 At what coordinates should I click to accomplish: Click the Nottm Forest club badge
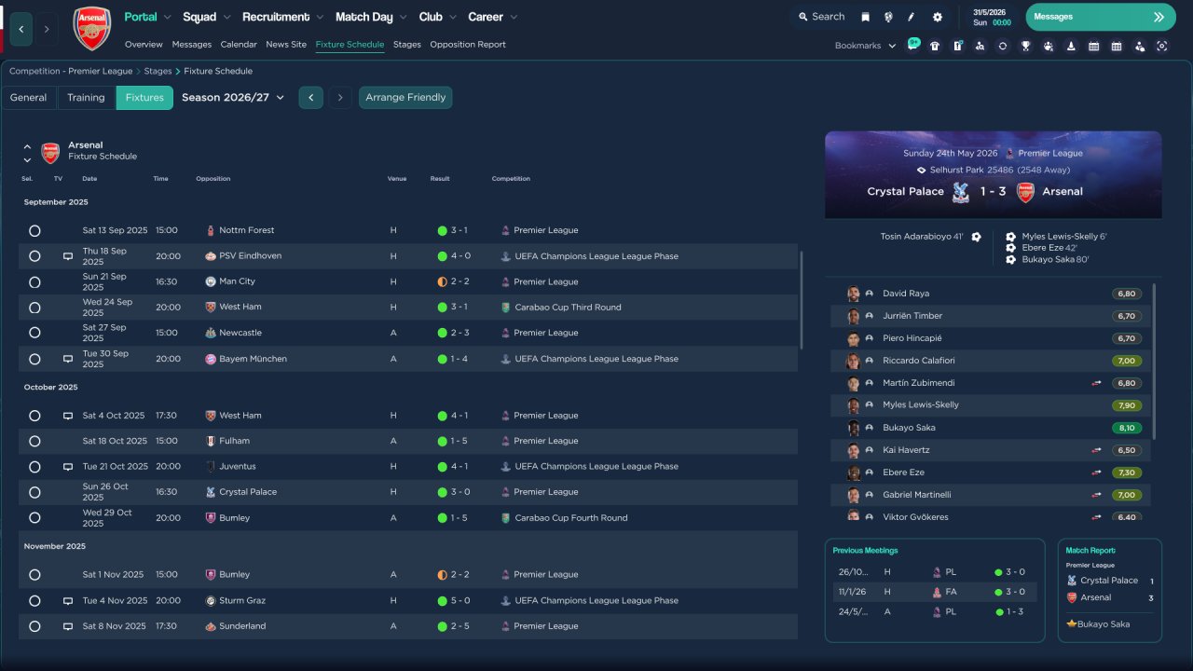click(x=211, y=230)
